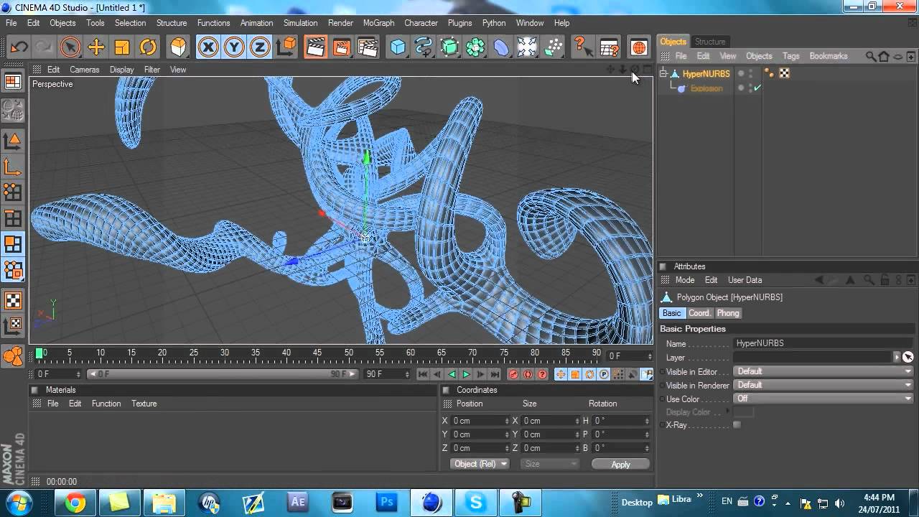Activate the Move tool

point(96,47)
